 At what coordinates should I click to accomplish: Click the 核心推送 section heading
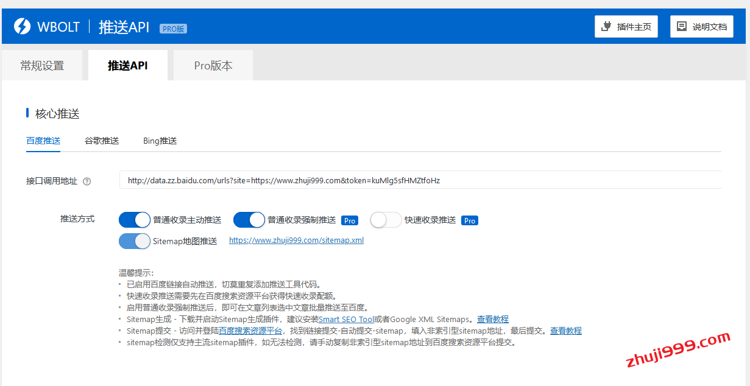coord(57,114)
